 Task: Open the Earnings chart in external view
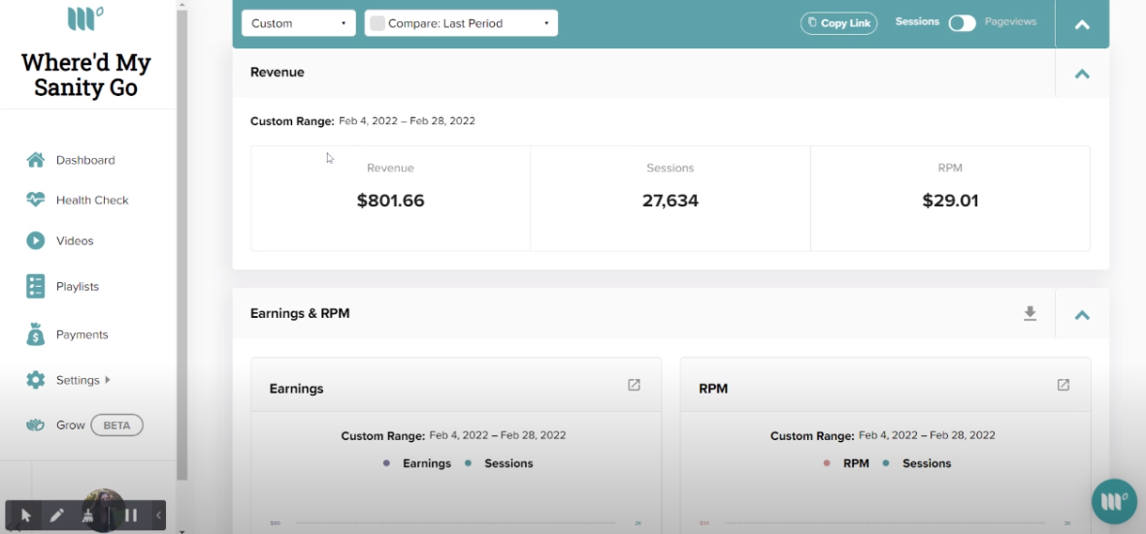[634, 385]
